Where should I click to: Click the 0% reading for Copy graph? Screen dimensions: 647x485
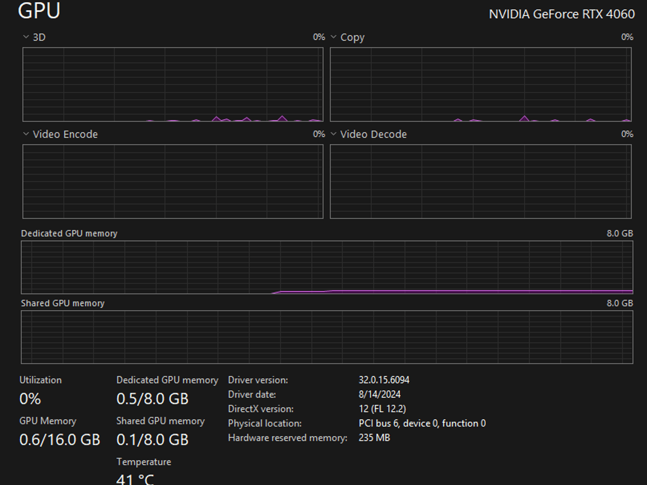click(x=627, y=37)
